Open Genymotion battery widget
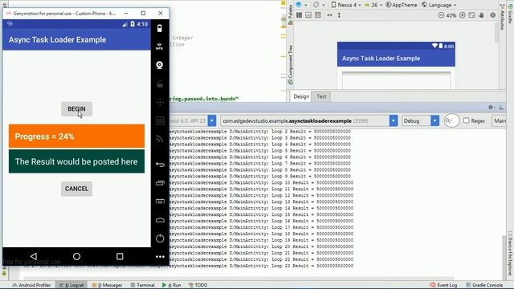Image resolution: width=514 pixels, height=289 pixels. coord(160,29)
